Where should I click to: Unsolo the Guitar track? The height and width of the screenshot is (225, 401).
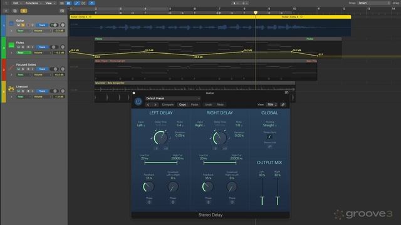23,25
